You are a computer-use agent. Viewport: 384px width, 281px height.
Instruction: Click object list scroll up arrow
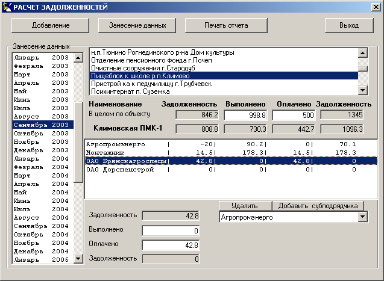pos(362,53)
